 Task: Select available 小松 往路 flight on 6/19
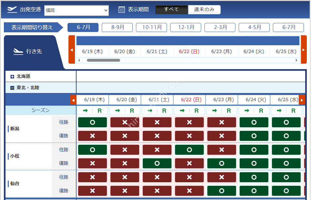(x=92, y=150)
